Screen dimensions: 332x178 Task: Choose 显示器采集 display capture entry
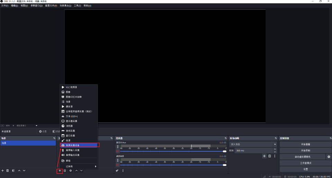(x=79, y=121)
